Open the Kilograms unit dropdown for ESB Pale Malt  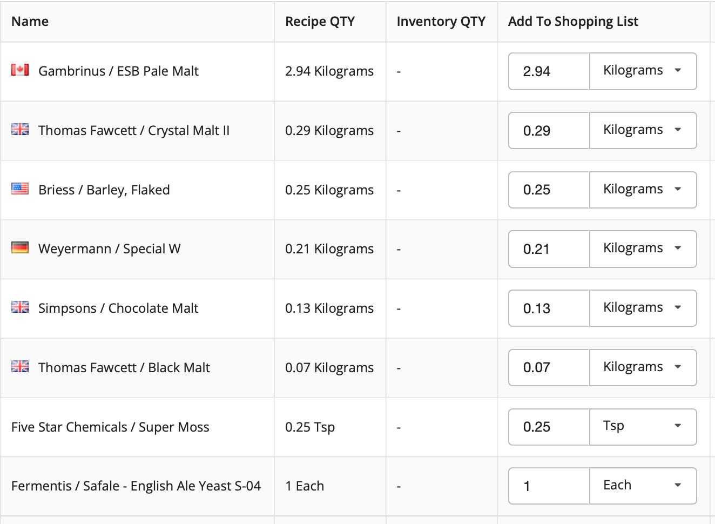[x=643, y=71]
